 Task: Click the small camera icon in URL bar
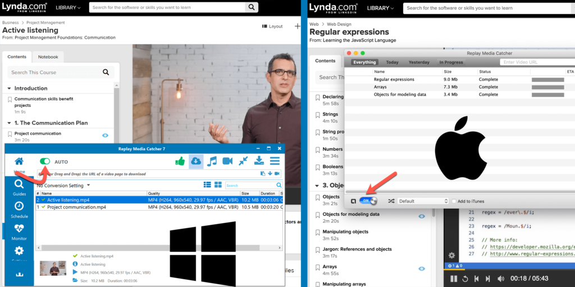tap(277, 174)
